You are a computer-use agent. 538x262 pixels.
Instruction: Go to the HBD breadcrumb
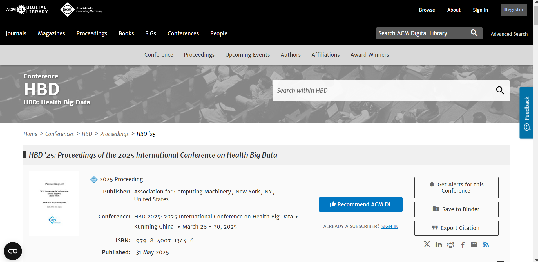(x=87, y=134)
